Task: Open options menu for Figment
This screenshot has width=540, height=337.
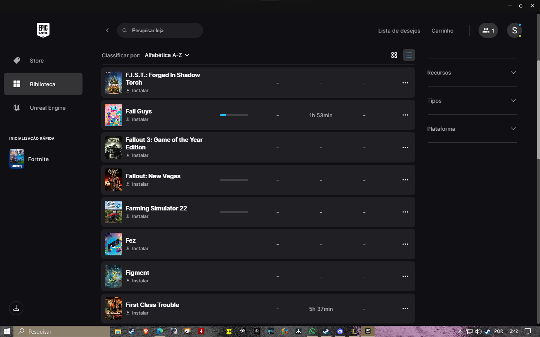Action: pos(405,276)
